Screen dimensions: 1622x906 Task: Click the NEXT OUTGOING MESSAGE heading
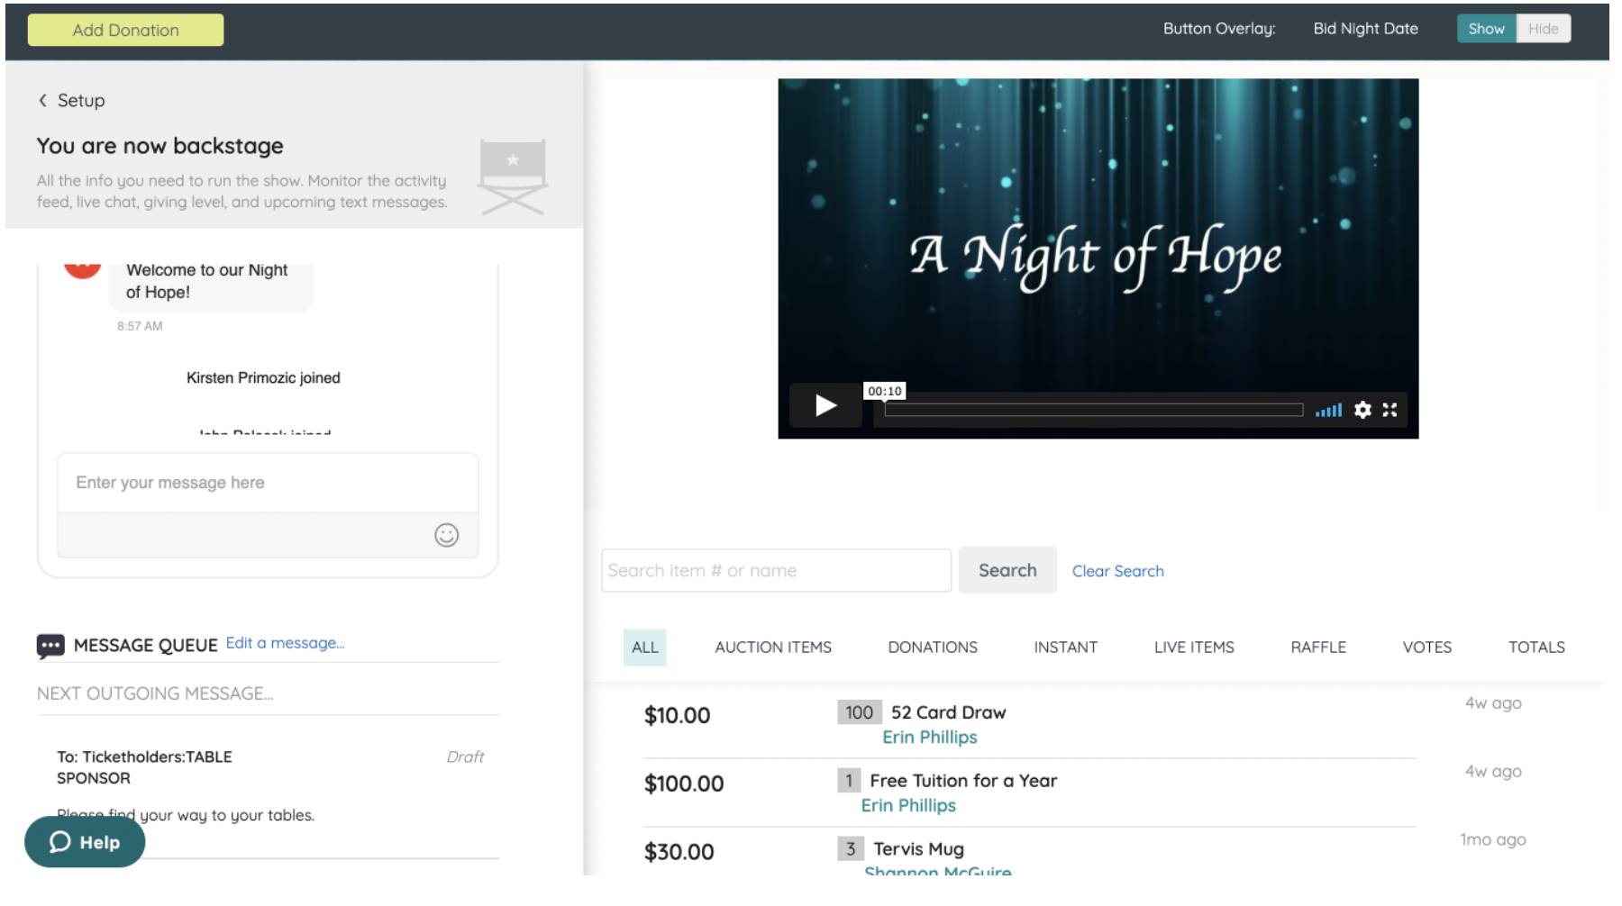coord(155,693)
